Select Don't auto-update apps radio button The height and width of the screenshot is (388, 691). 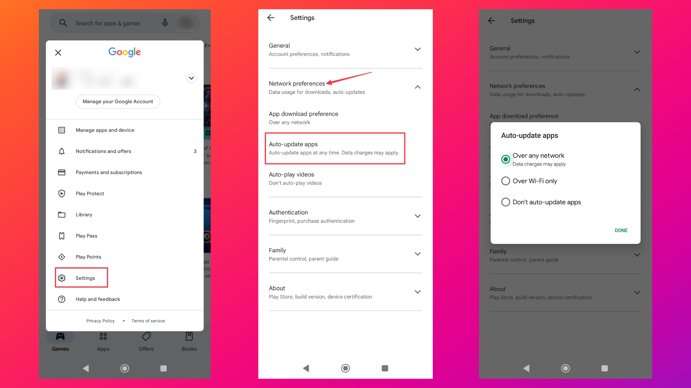click(505, 202)
